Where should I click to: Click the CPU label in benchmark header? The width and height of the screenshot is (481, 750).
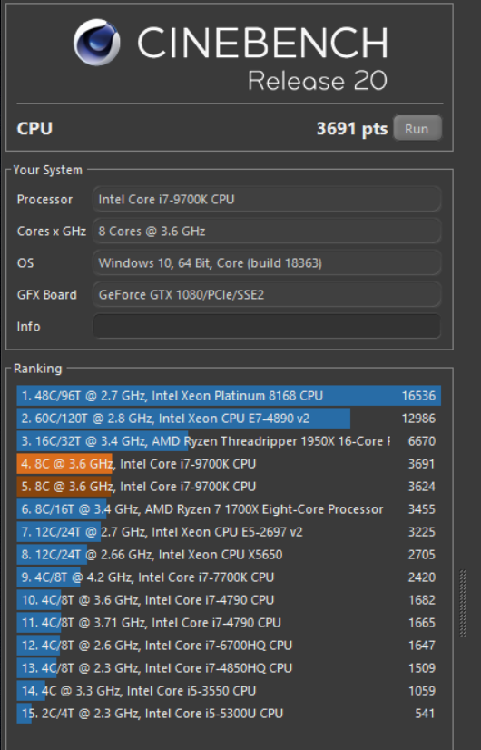tap(34, 129)
